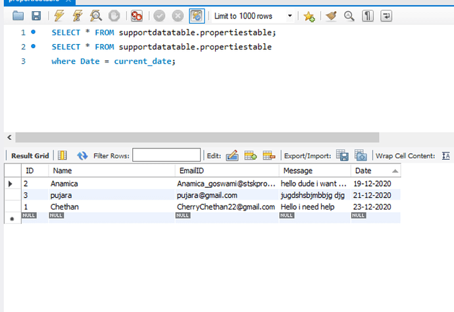This screenshot has width=454, height=312.
Task: Toggle invisible characters pilcrow icon
Action: coord(368,16)
